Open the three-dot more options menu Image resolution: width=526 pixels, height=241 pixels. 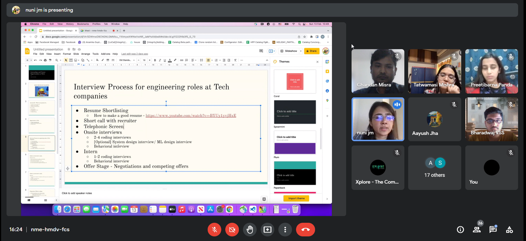(285, 229)
